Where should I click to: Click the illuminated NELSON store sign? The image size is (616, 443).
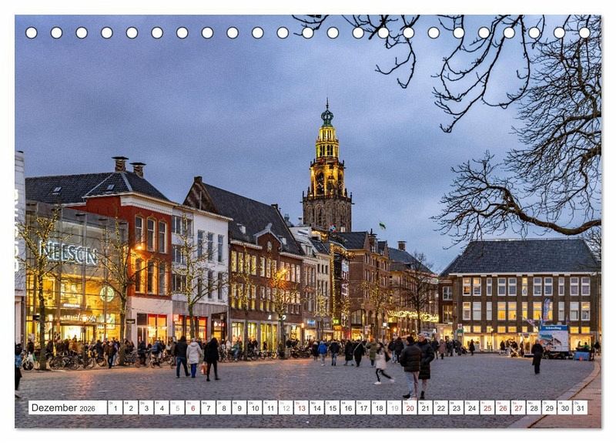pos(68,252)
